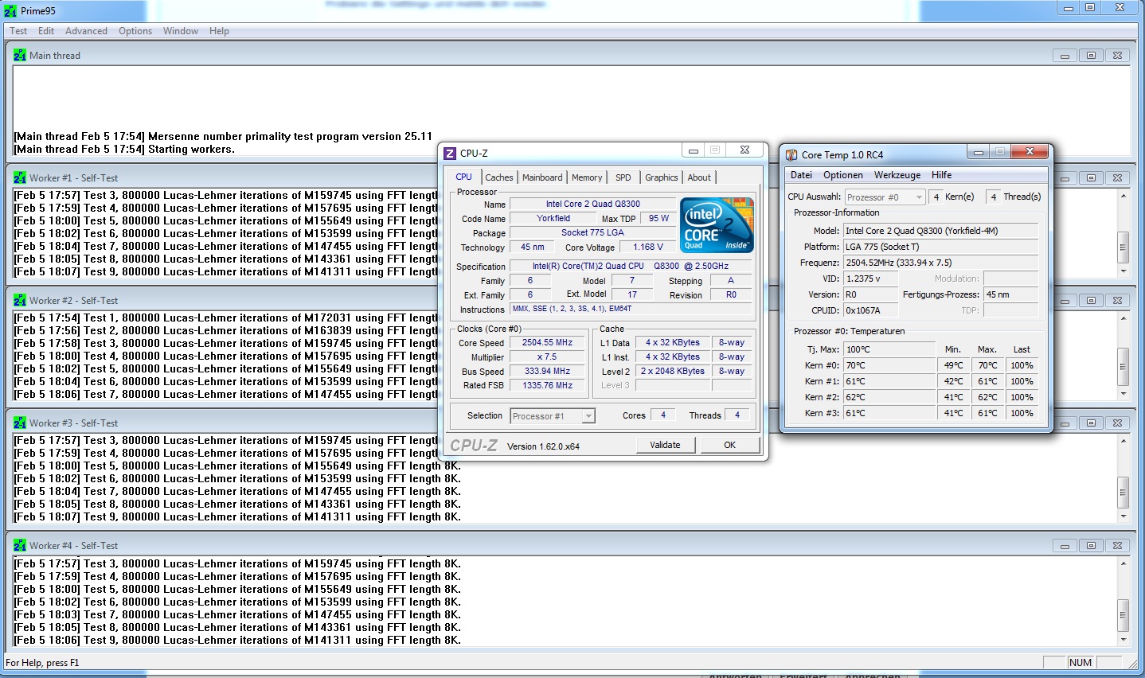Click the Worker #2 scrollbar thumb
Viewport: 1145px width, 678px height.
(x=1124, y=366)
